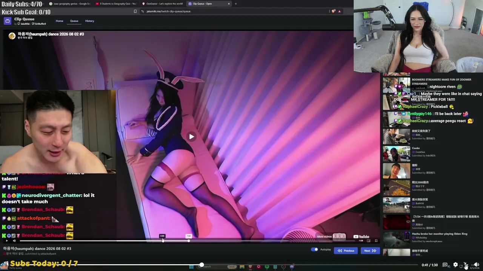This screenshot has height=271, width=483.
Task: Open the 南大俠脫衣幫 clip thumbnail
Action: 397,205
